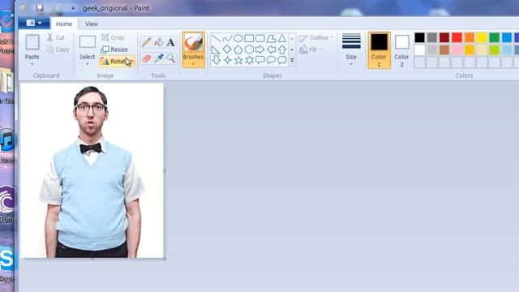Select the Fill with color bucket tool
The image size is (519, 292).
159,42
